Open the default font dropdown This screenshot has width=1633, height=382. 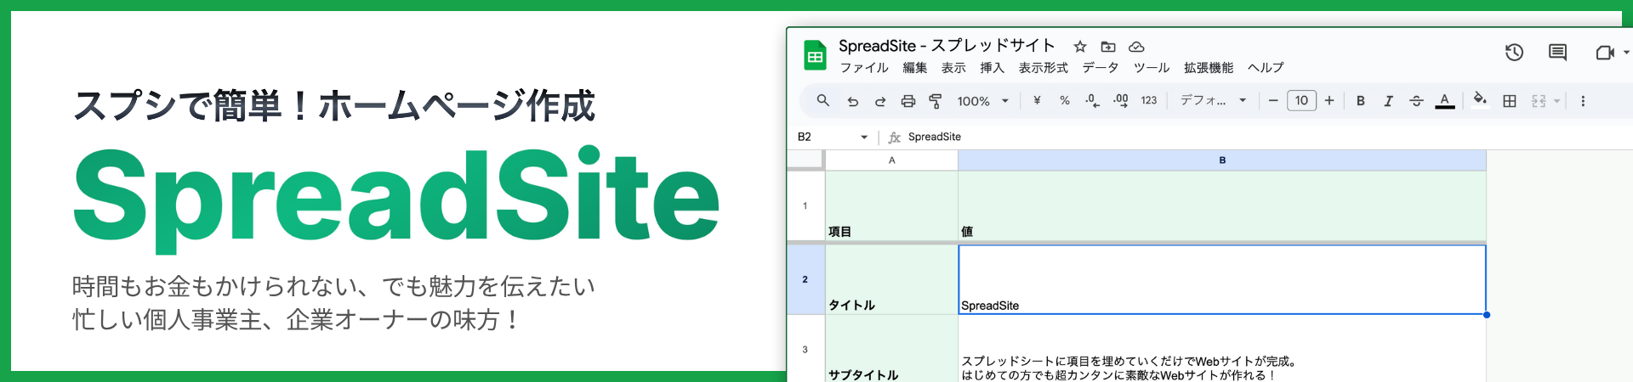coord(1214,100)
